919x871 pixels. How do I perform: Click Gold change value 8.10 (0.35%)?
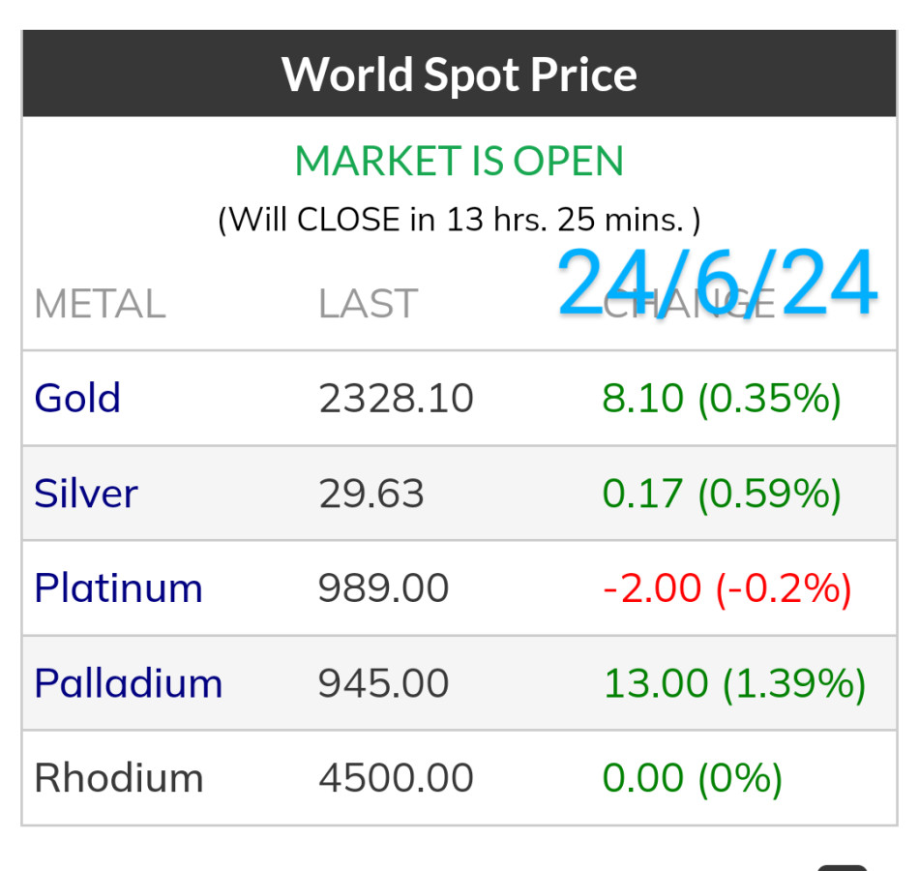pos(722,398)
